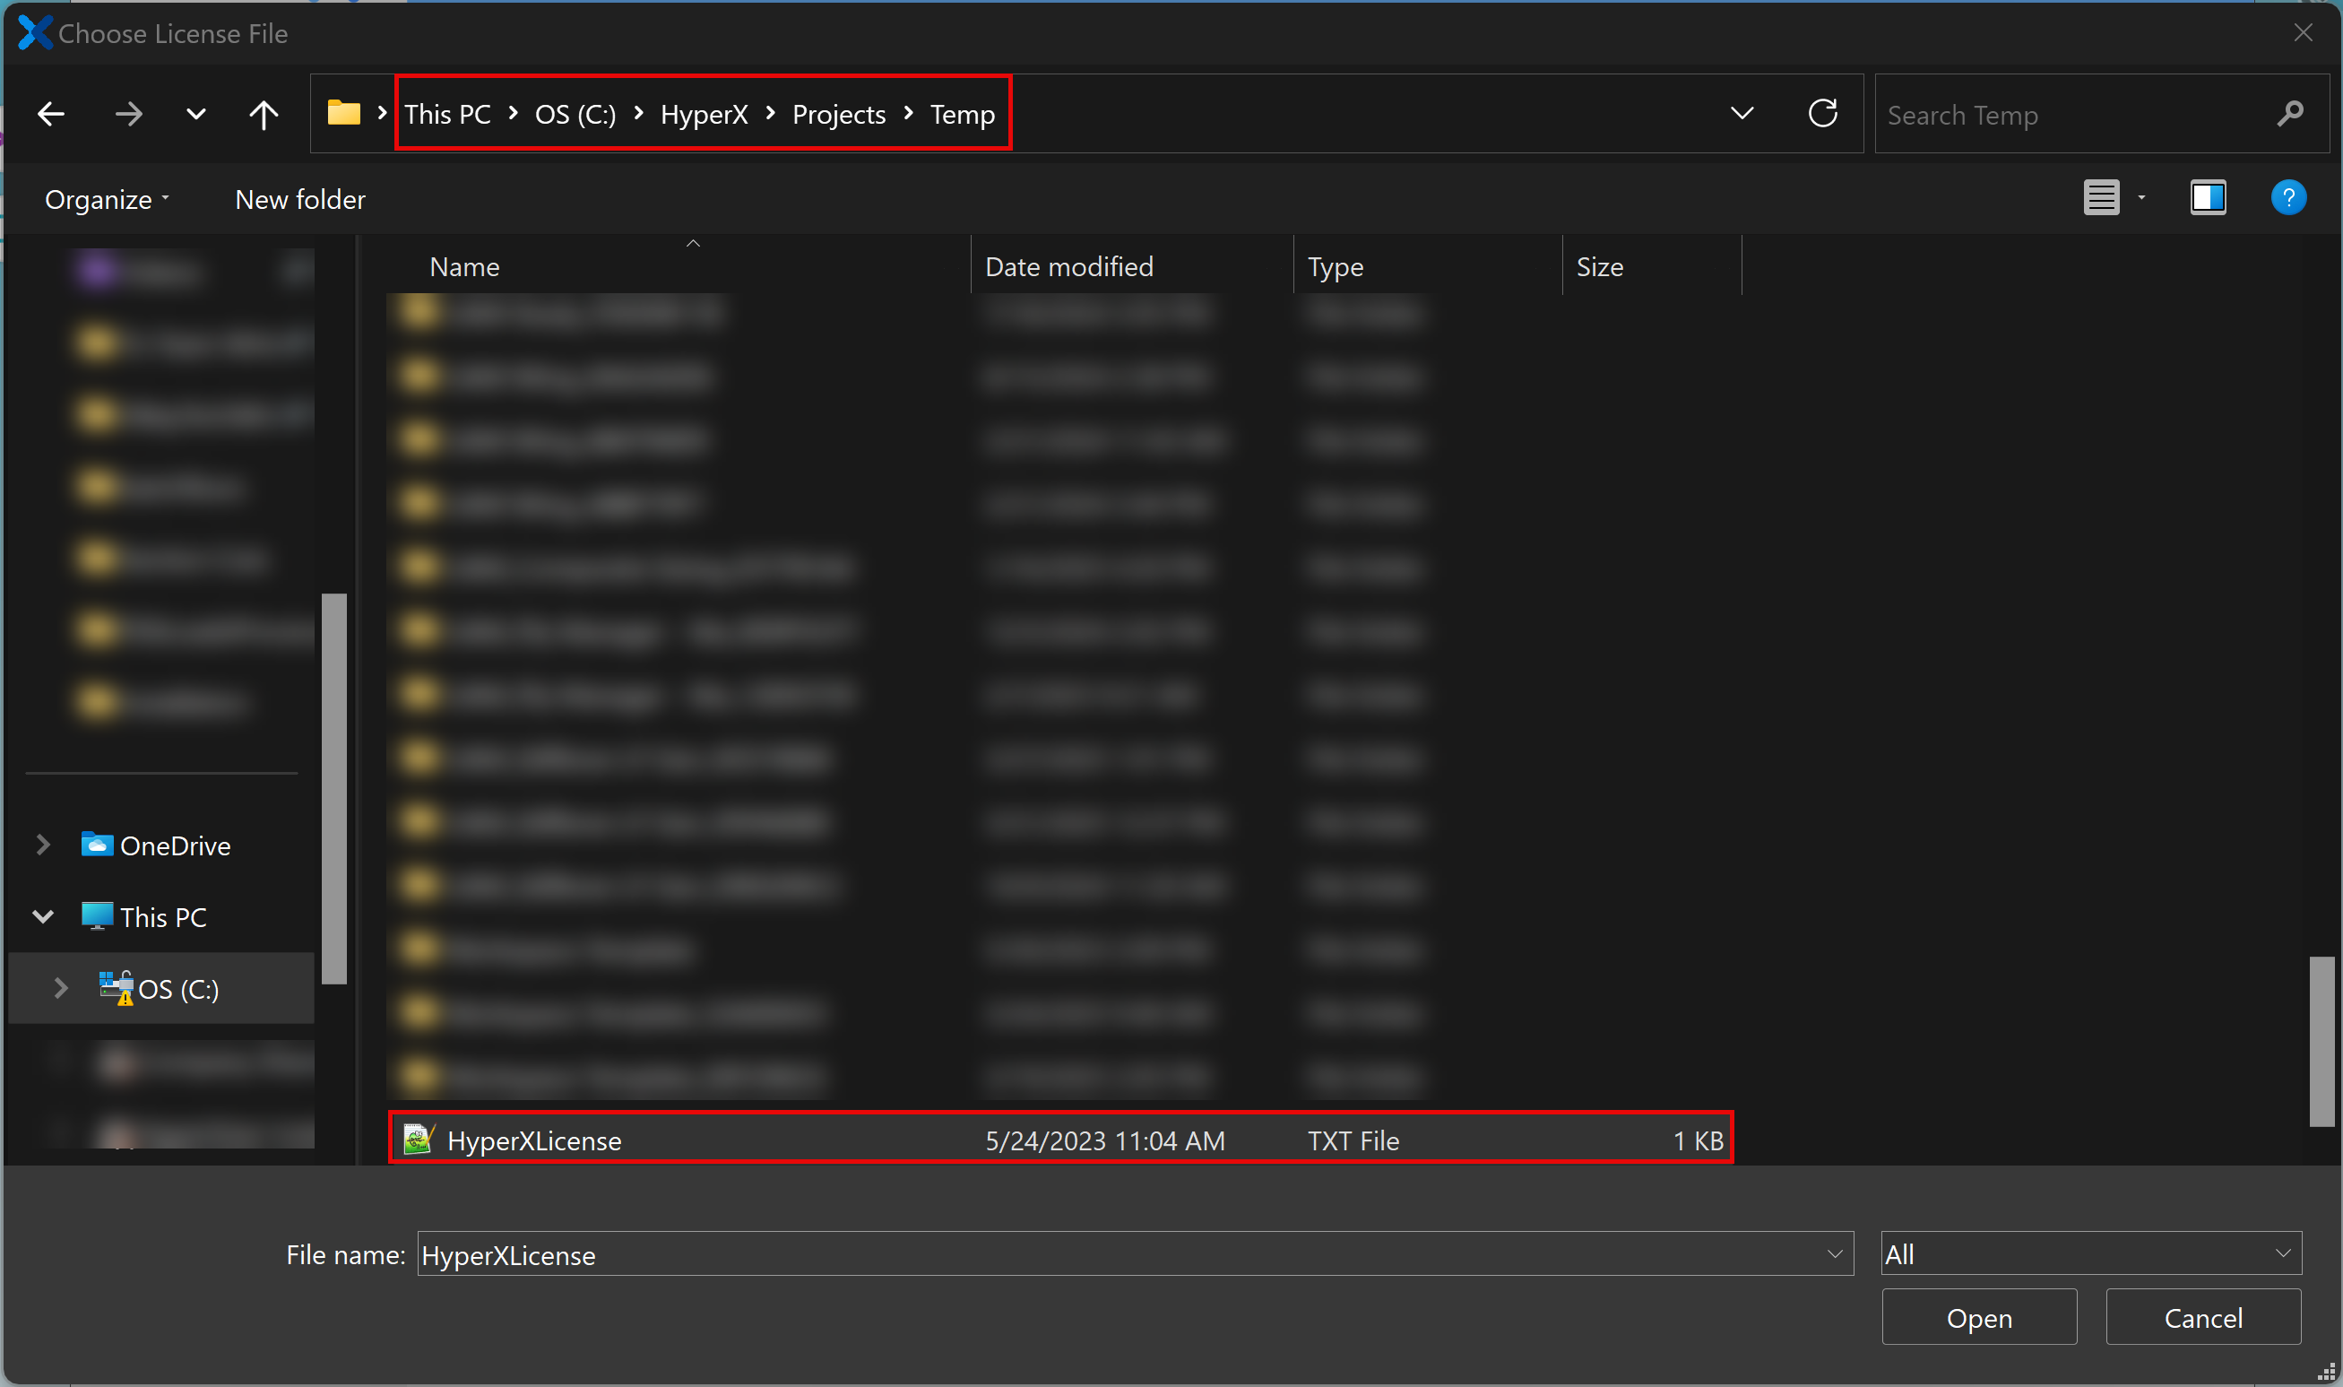
Task: Select the HyperXLicense file row
Action: click(x=1060, y=1140)
